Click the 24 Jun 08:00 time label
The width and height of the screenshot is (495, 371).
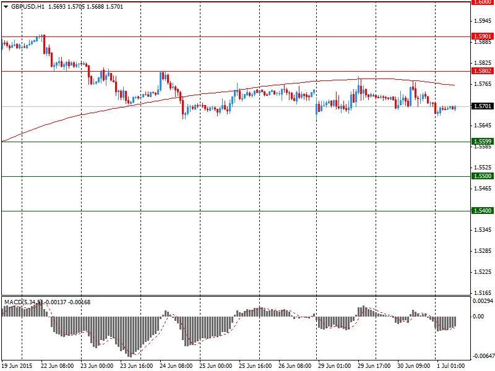click(176, 366)
